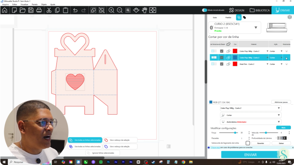Toggle tool carriage for the blue row
The width and height of the screenshot is (294, 165).
point(214,58)
